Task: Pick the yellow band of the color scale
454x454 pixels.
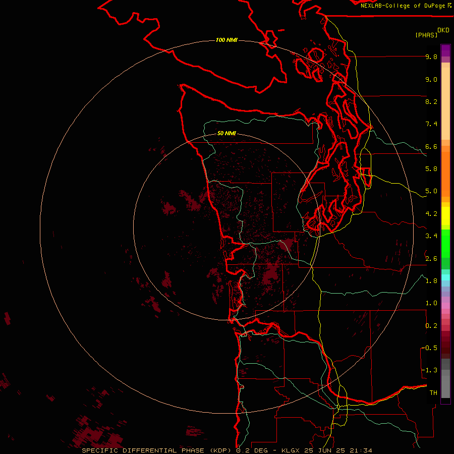Action: click(445, 216)
